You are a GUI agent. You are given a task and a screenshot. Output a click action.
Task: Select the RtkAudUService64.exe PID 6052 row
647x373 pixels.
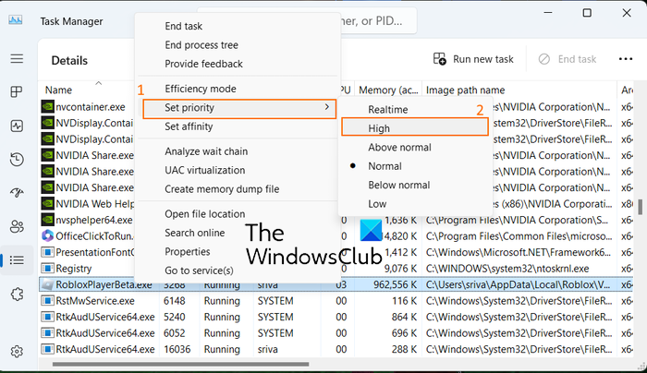pyautogui.click(x=336, y=332)
